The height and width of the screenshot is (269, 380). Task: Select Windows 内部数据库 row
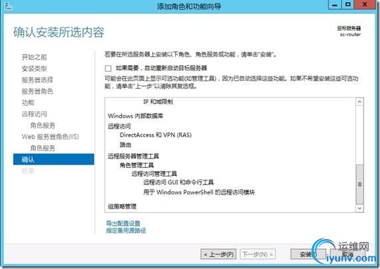pyautogui.click(x=136, y=116)
